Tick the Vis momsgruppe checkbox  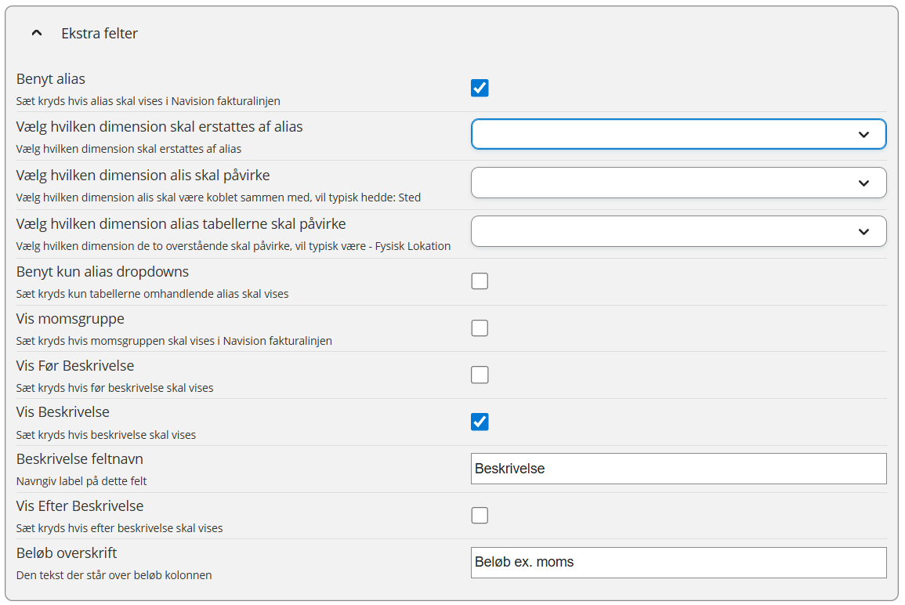point(480,328)
